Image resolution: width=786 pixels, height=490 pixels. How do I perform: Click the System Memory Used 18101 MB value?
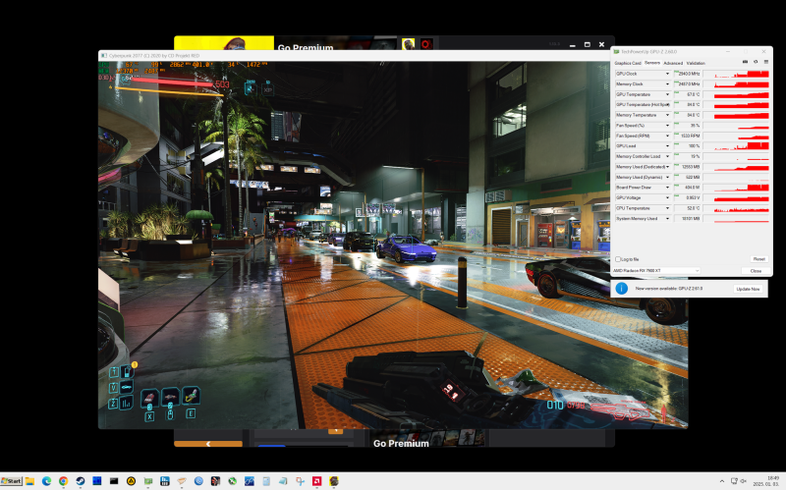click(687, 218)
